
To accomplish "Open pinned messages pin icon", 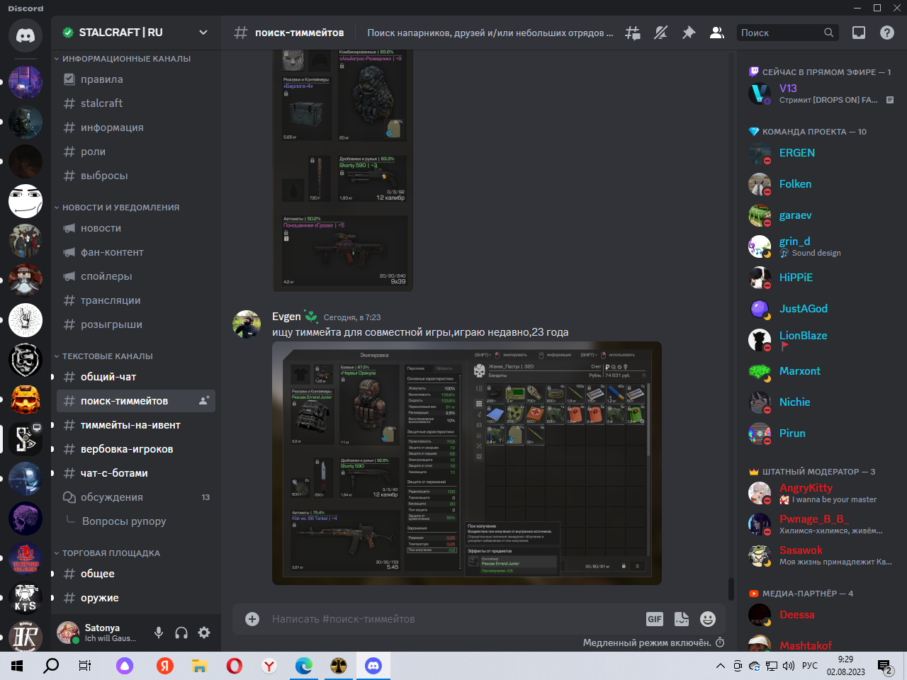I will click(x=689, y=33).
